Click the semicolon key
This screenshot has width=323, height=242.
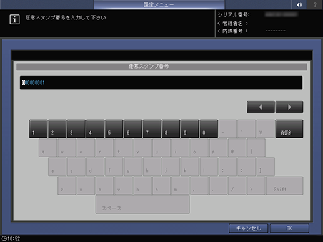(x=228, y=167)
